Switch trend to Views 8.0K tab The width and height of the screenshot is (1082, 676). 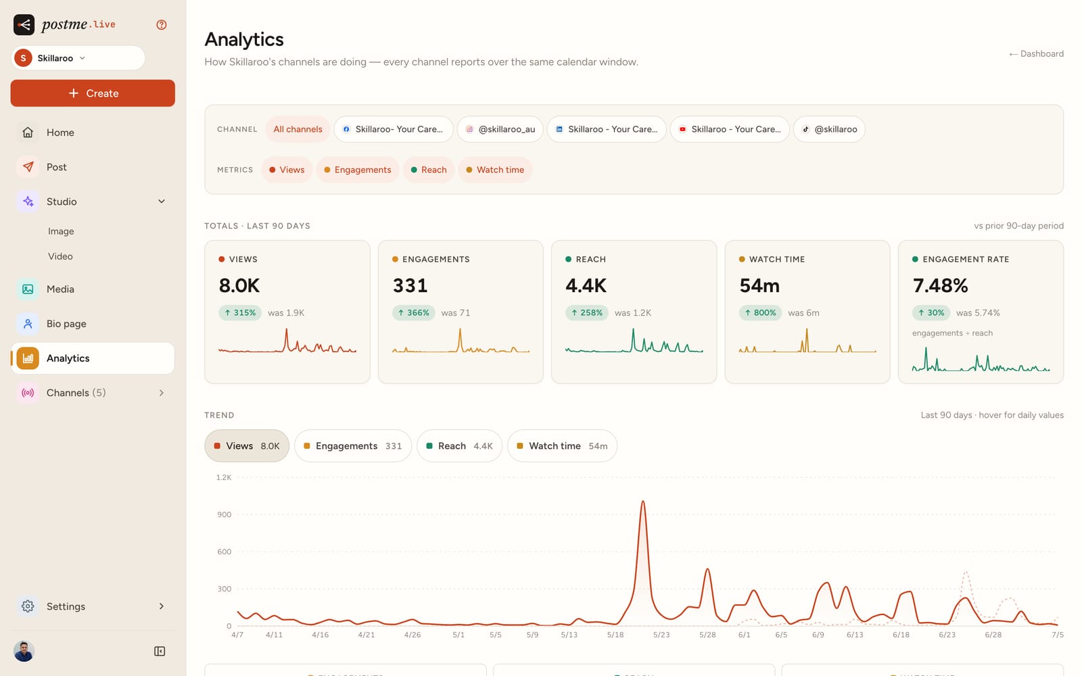click(247, 446)
